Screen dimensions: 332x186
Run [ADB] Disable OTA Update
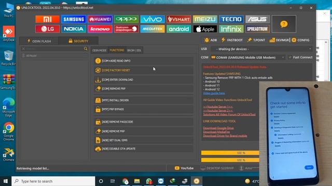click(144, 149)
